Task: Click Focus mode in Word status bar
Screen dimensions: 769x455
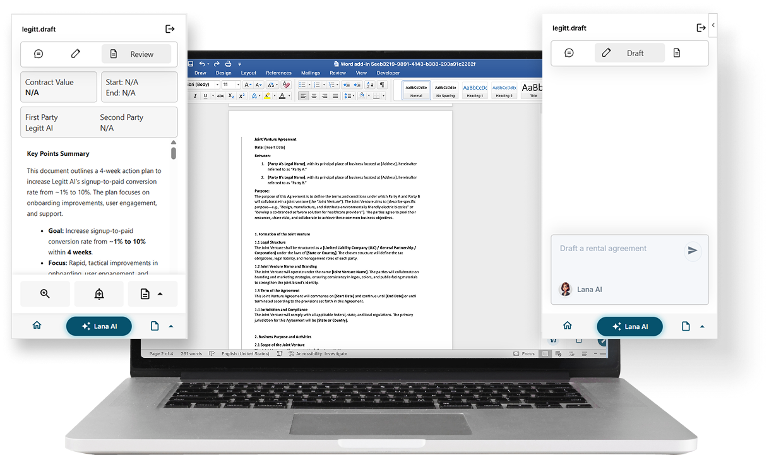Action: click(x=524, y=353)
